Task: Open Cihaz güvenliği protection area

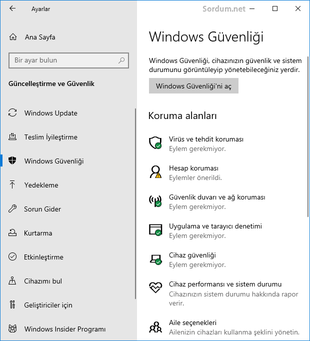Action: coord(192,255)
